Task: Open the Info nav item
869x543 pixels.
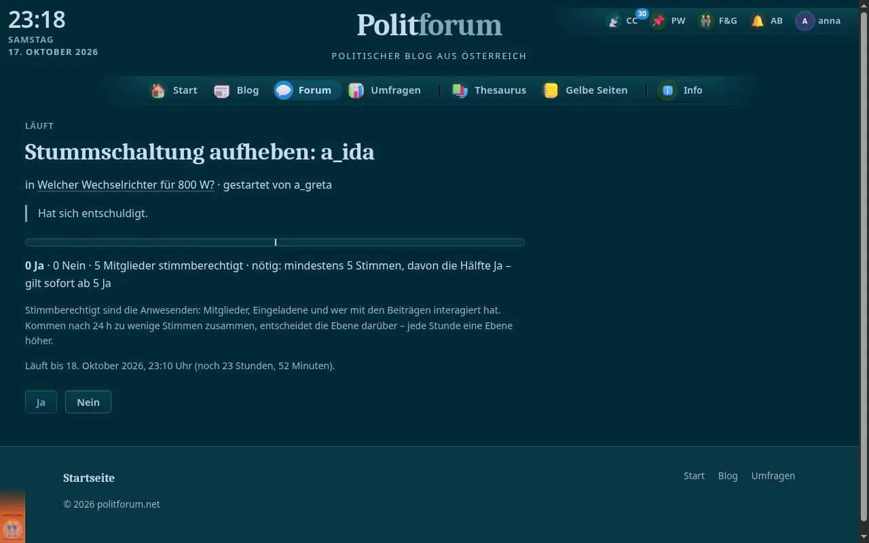Action: pos(682,90)
